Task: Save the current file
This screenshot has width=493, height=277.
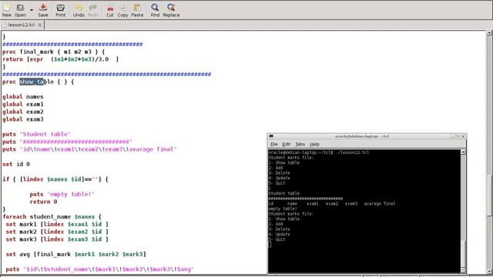Action: pyautogui.click(x=43, y=10)
